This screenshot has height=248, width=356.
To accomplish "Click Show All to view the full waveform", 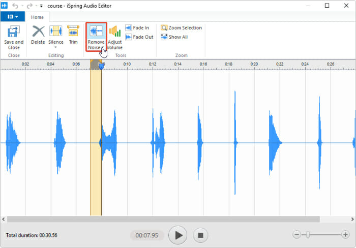I will pyautogui.click(x=174, y=37).
